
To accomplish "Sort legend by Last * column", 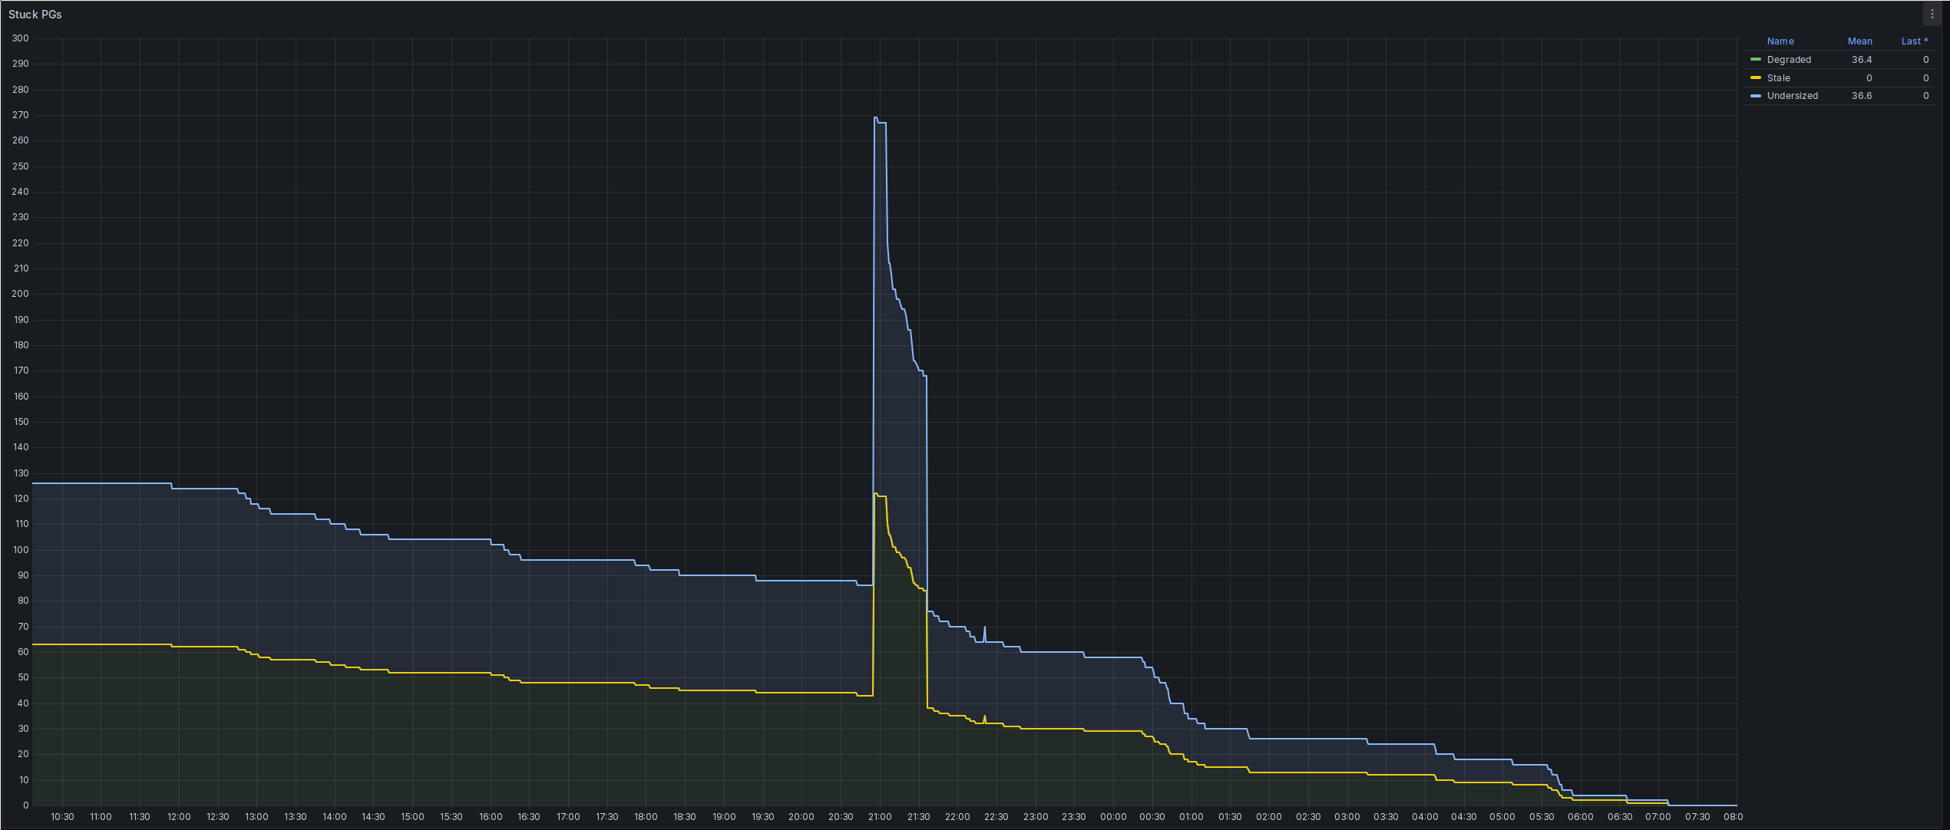I will coord(1914,41).
